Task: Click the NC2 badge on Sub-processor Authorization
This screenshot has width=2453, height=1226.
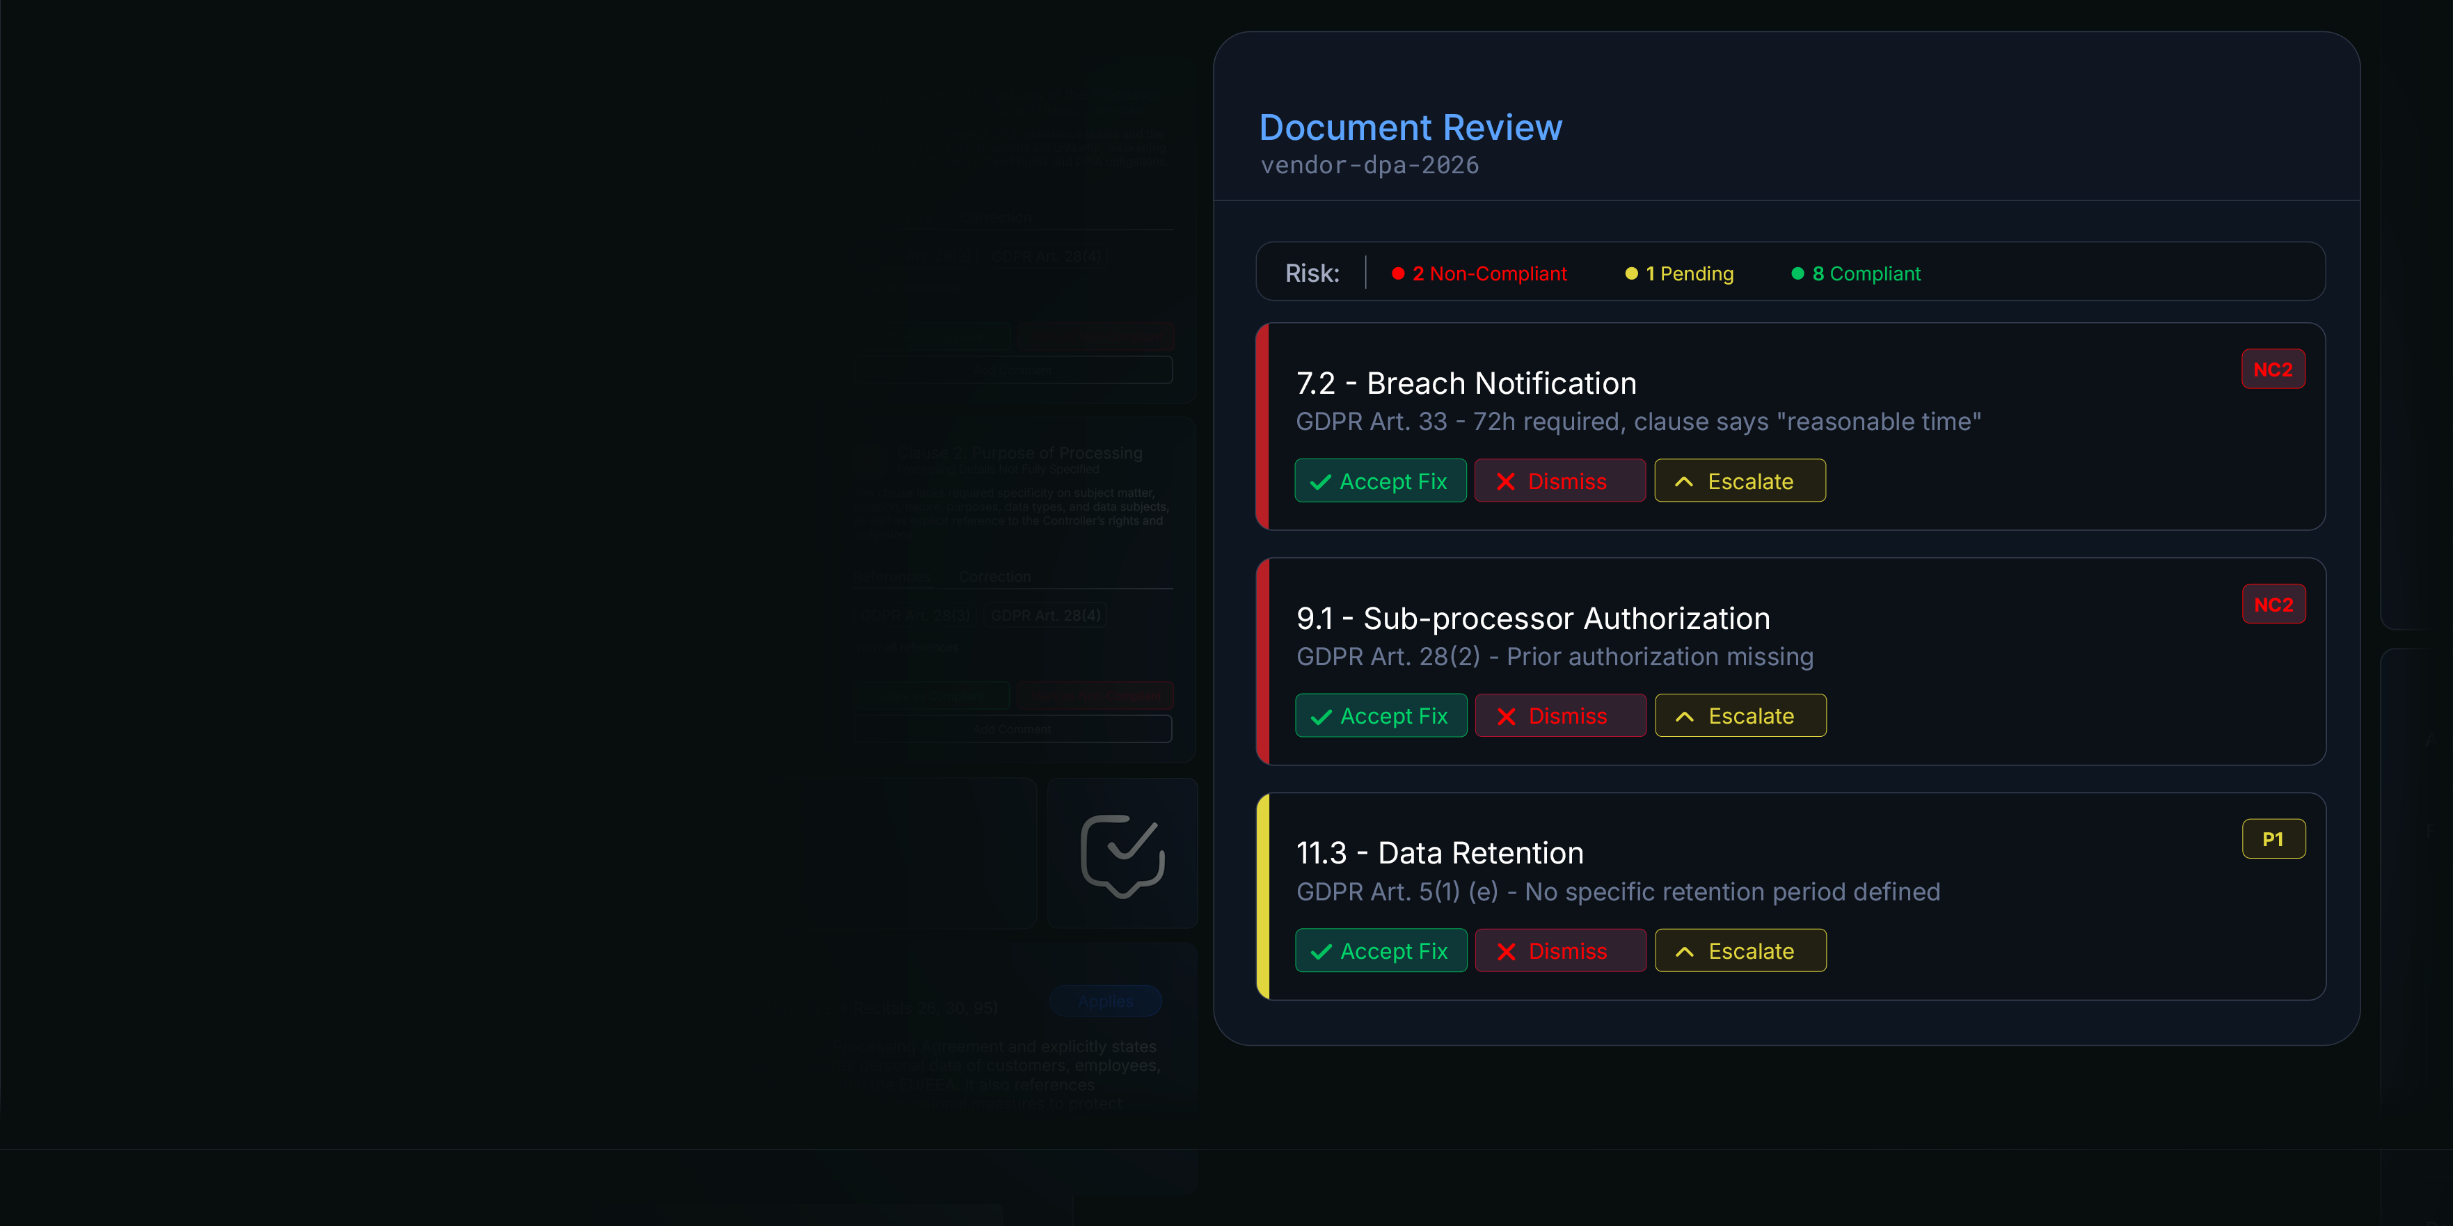Action: [x=2273, y=605]
